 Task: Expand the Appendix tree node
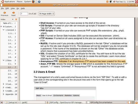(x=4, y=94)
